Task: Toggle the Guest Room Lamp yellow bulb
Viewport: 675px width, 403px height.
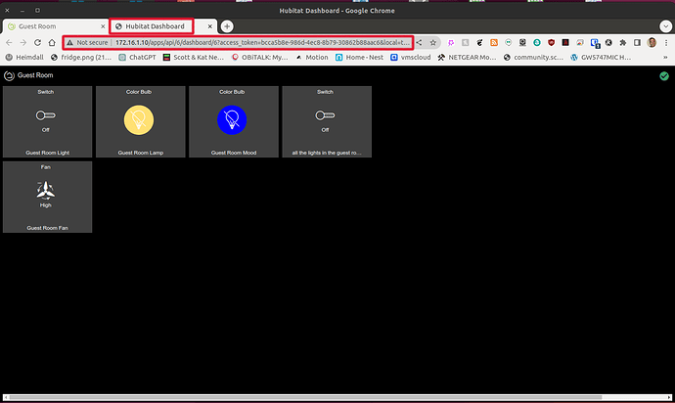Action: (x=139, y=118)
